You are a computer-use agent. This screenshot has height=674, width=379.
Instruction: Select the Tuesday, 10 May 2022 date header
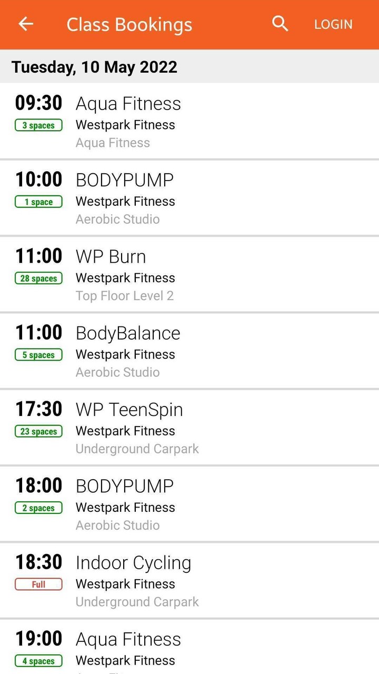94,67
